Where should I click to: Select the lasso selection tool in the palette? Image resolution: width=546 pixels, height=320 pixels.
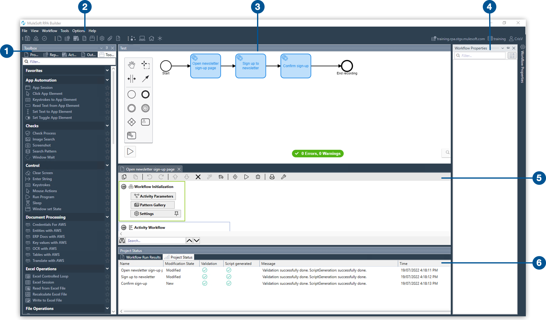pyautogui.click(x=145, y=65)
